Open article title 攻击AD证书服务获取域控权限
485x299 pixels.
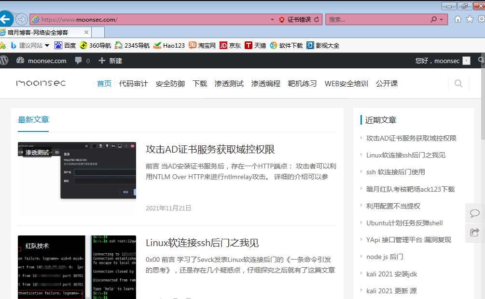click(210, 149)
